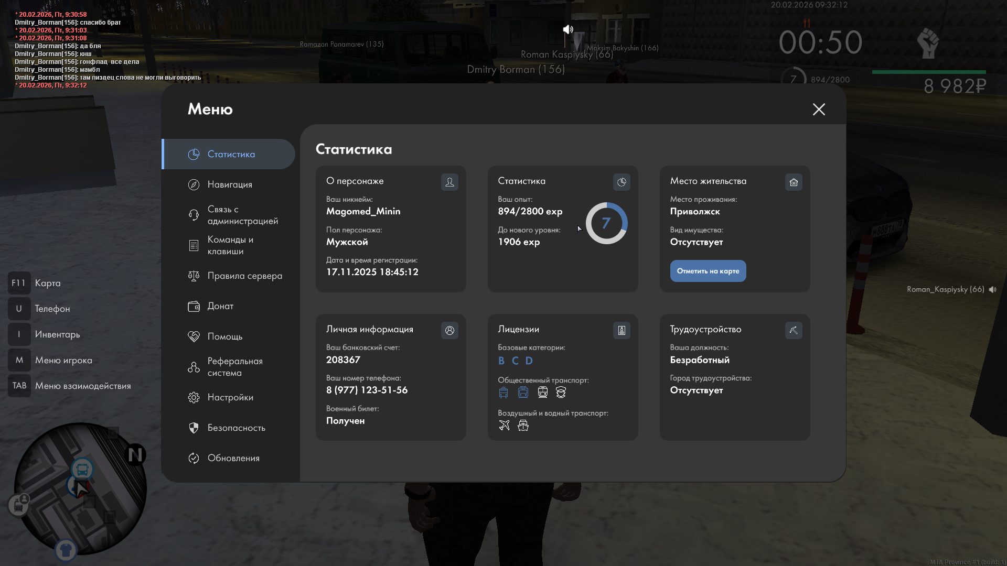Open Правила сервера section
This screenshot has height=566, width=1007.
point(244,276)
